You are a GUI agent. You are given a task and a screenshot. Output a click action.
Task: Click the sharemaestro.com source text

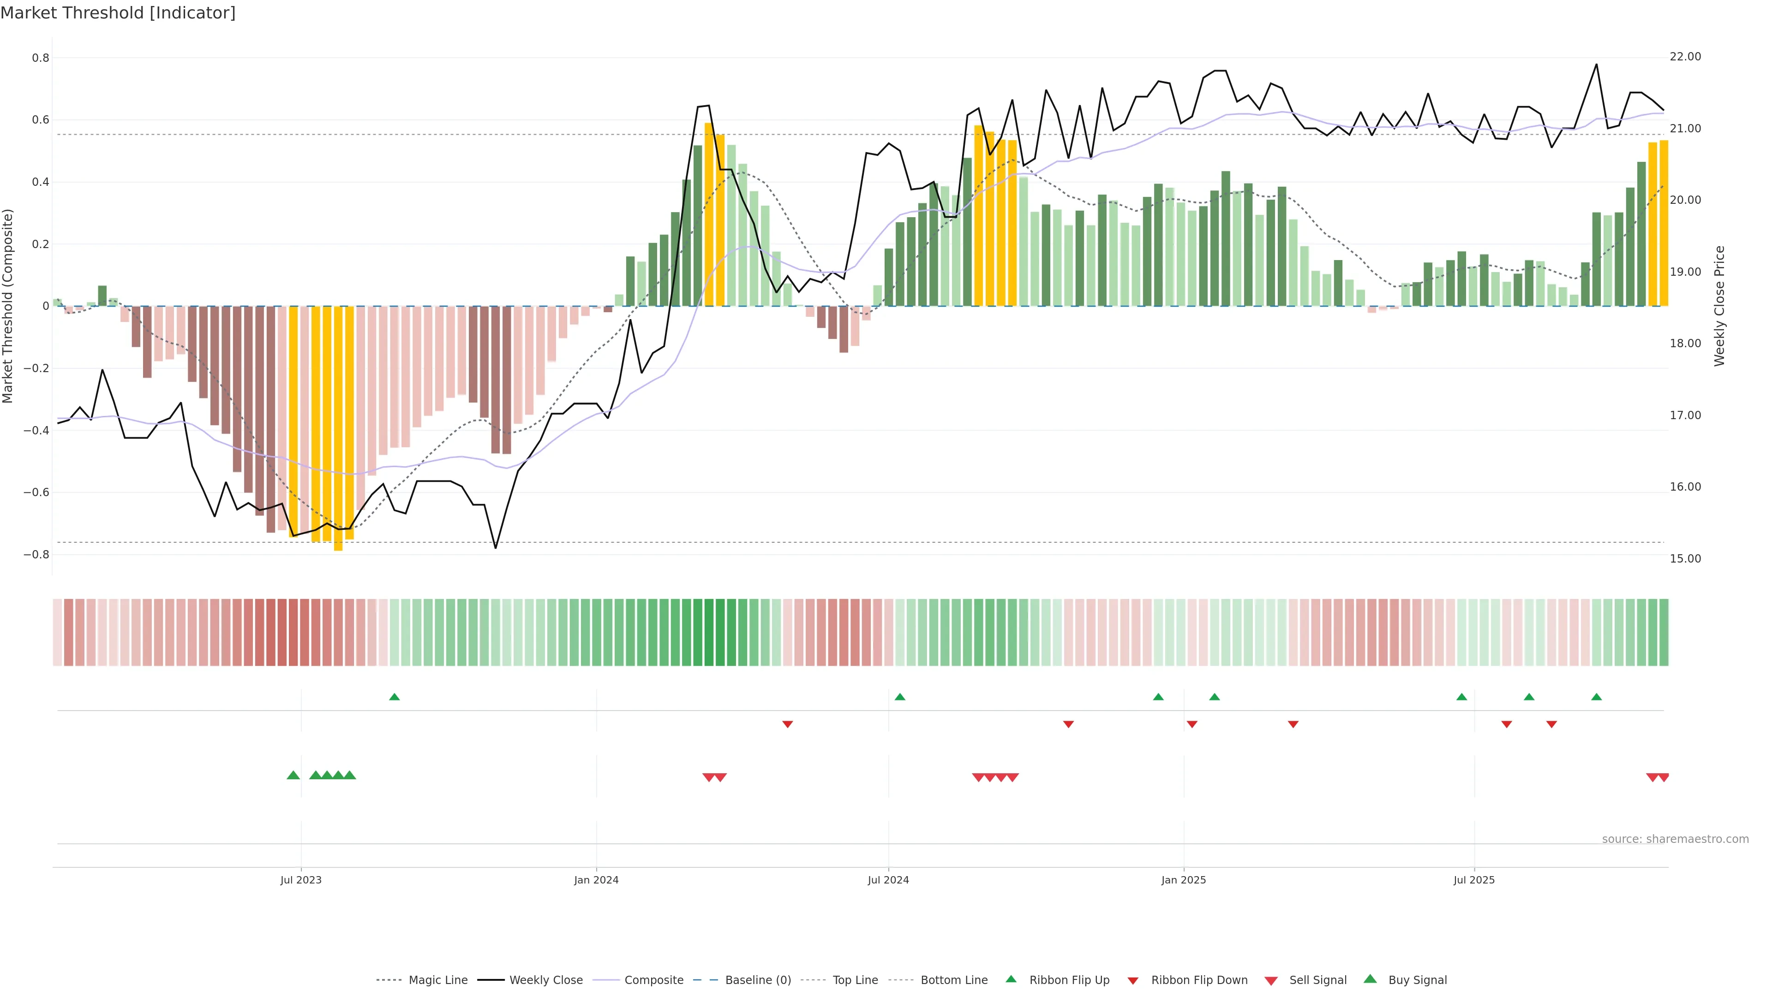pyautogui.click(x=1675, y=839)
